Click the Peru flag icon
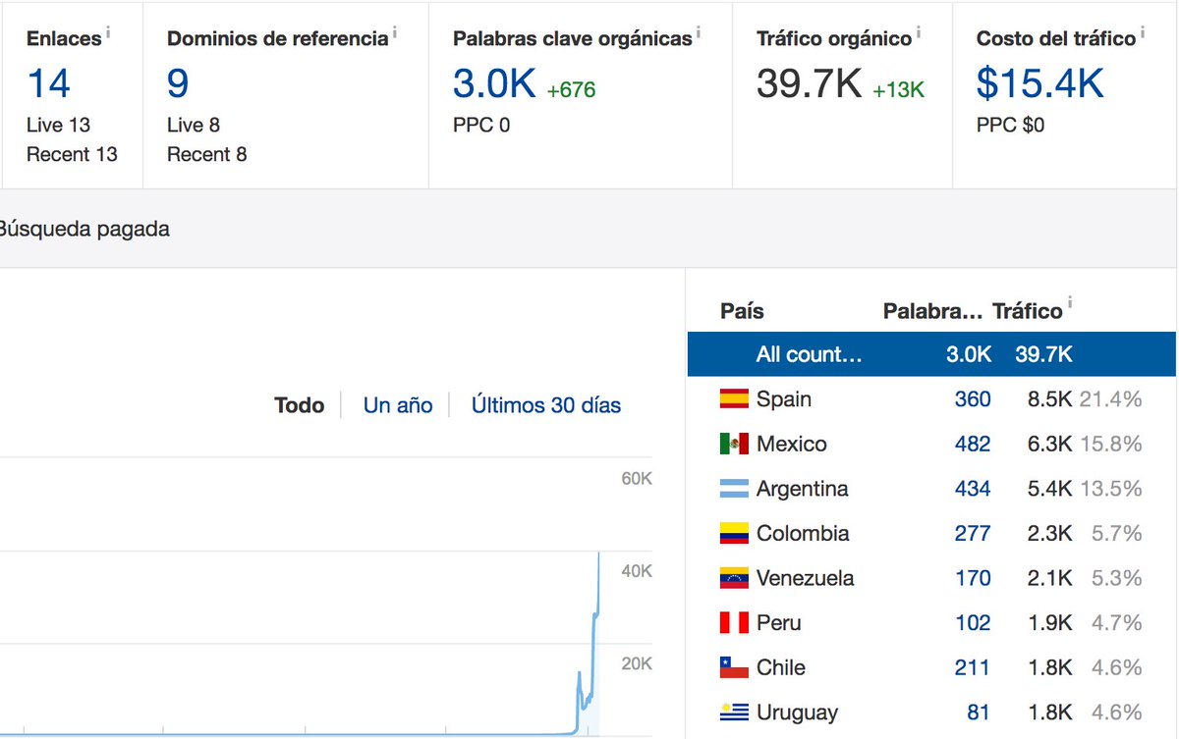 [735, 622]
